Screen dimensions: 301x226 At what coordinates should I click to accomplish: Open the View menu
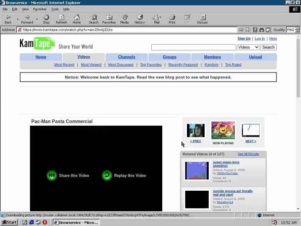[x=25, y=9]
